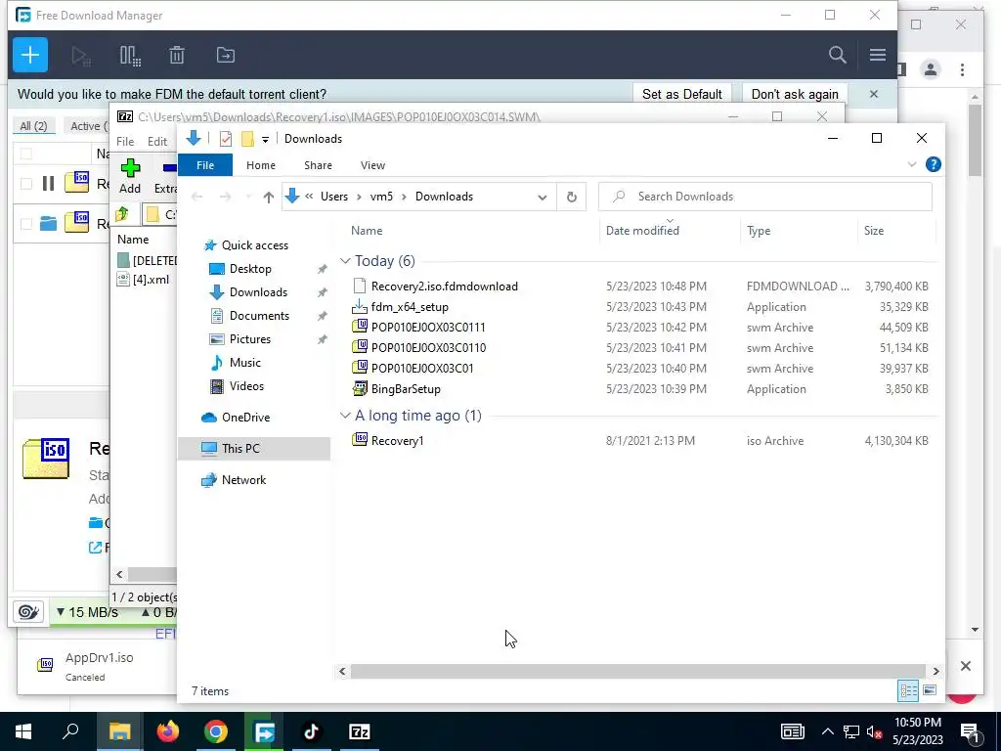Switch Explorer to details view icon
Screen dimensions: 1001x751
pos(908,690)
